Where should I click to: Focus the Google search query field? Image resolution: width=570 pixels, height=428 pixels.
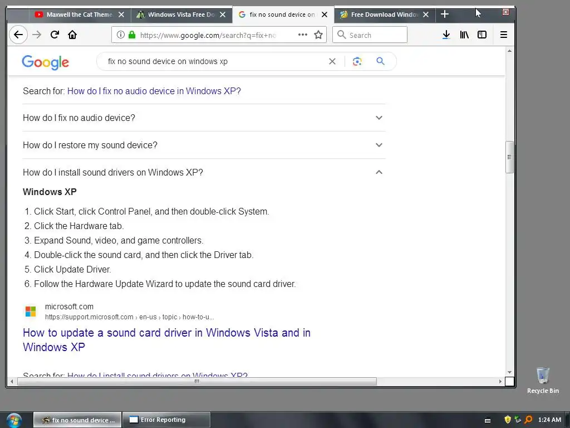(x=214, y=61)
